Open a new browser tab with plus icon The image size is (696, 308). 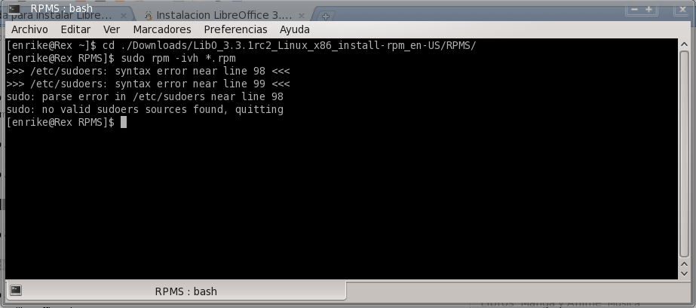pyautogui.click(x=325, y=16)
